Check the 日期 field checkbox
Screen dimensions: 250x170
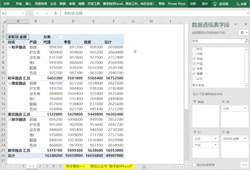(x=194, y=54)
